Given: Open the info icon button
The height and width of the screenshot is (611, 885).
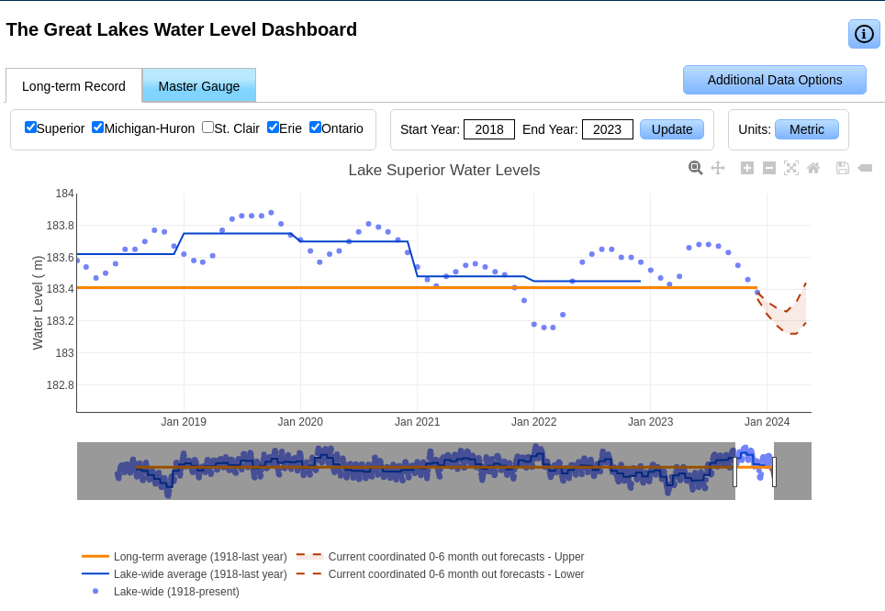Looking at the screenshot, I should click(864, 34).
